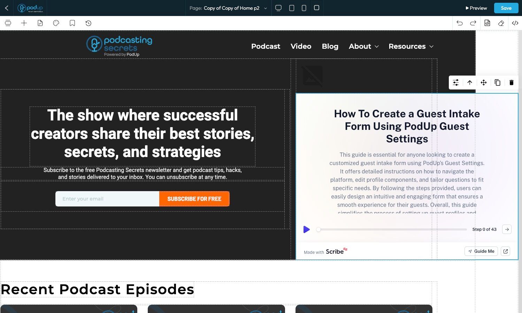
Task: Expand the Resources nav dropdown
Action: point(411,46)
